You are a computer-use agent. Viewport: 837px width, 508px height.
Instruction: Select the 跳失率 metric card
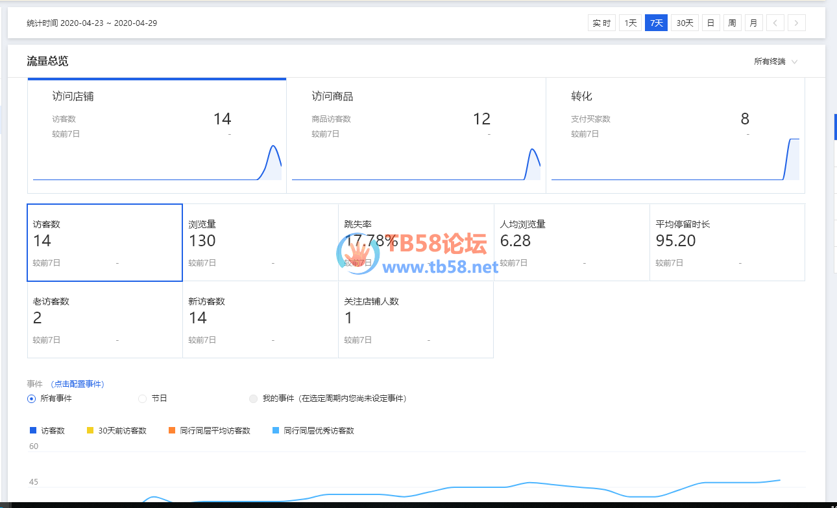tap(416, 242)
